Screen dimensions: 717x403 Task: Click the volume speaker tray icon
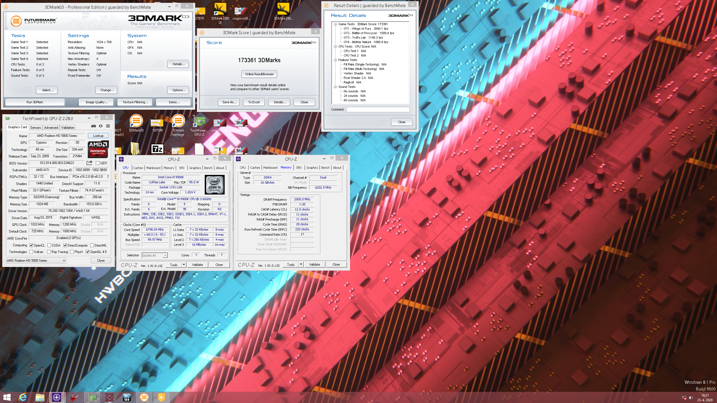pos(691,398)
